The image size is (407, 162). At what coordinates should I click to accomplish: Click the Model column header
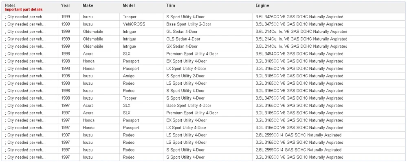[129, 5]
